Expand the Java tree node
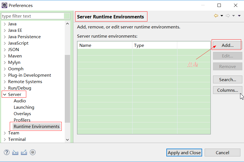 [x=5, y=24]
